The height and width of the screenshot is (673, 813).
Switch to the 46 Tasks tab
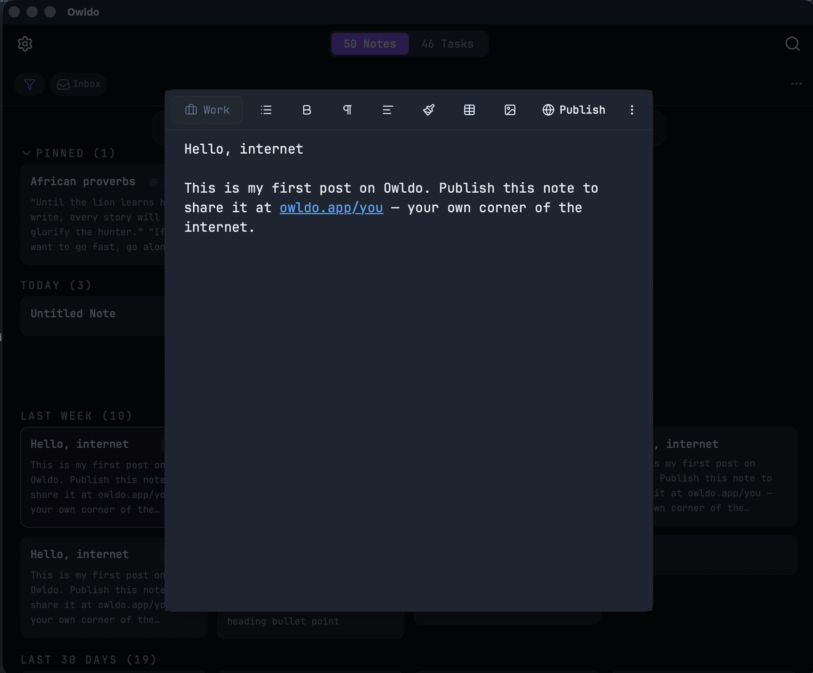point(448,44)
